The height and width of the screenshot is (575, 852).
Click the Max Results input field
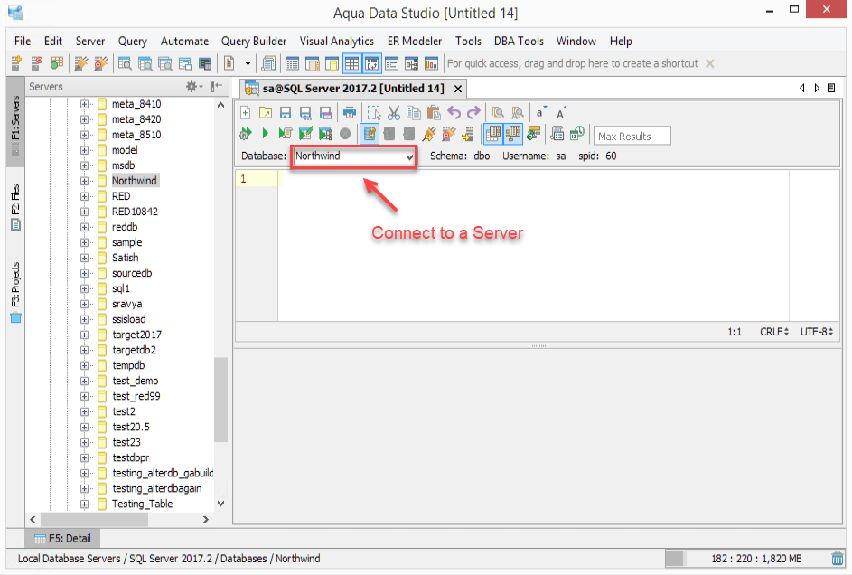click(x=632, y=136)
